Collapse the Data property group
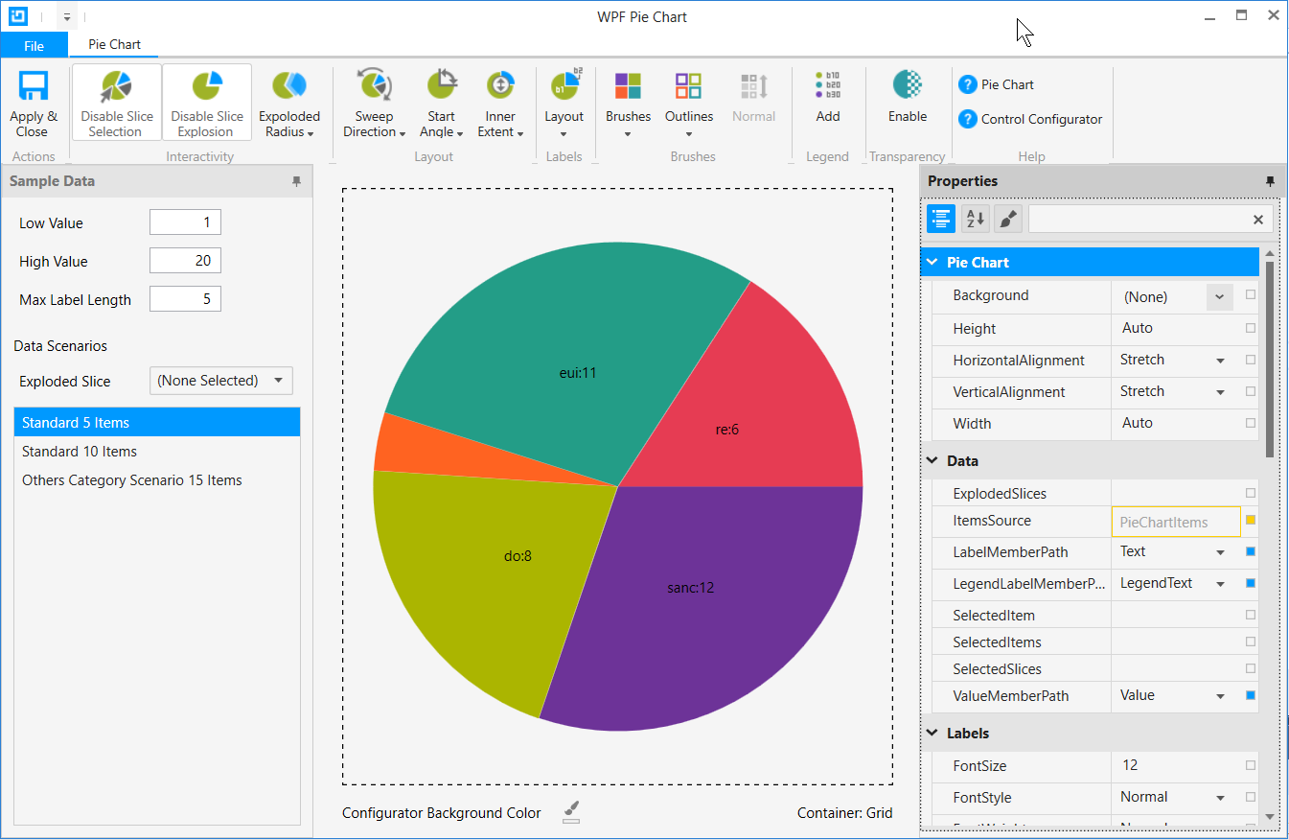This screenshot has width=1289, height=840. pos(932,461)
